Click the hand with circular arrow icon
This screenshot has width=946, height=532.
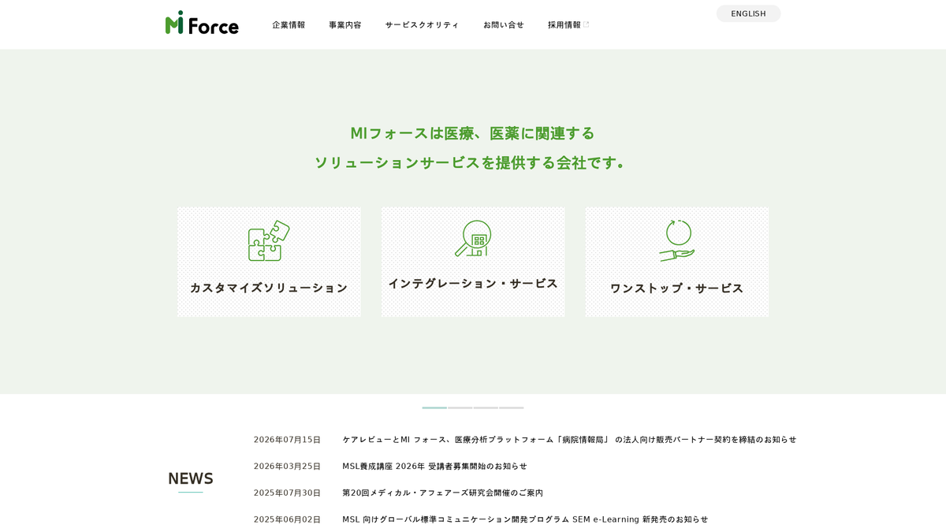[x=677, y=240]
